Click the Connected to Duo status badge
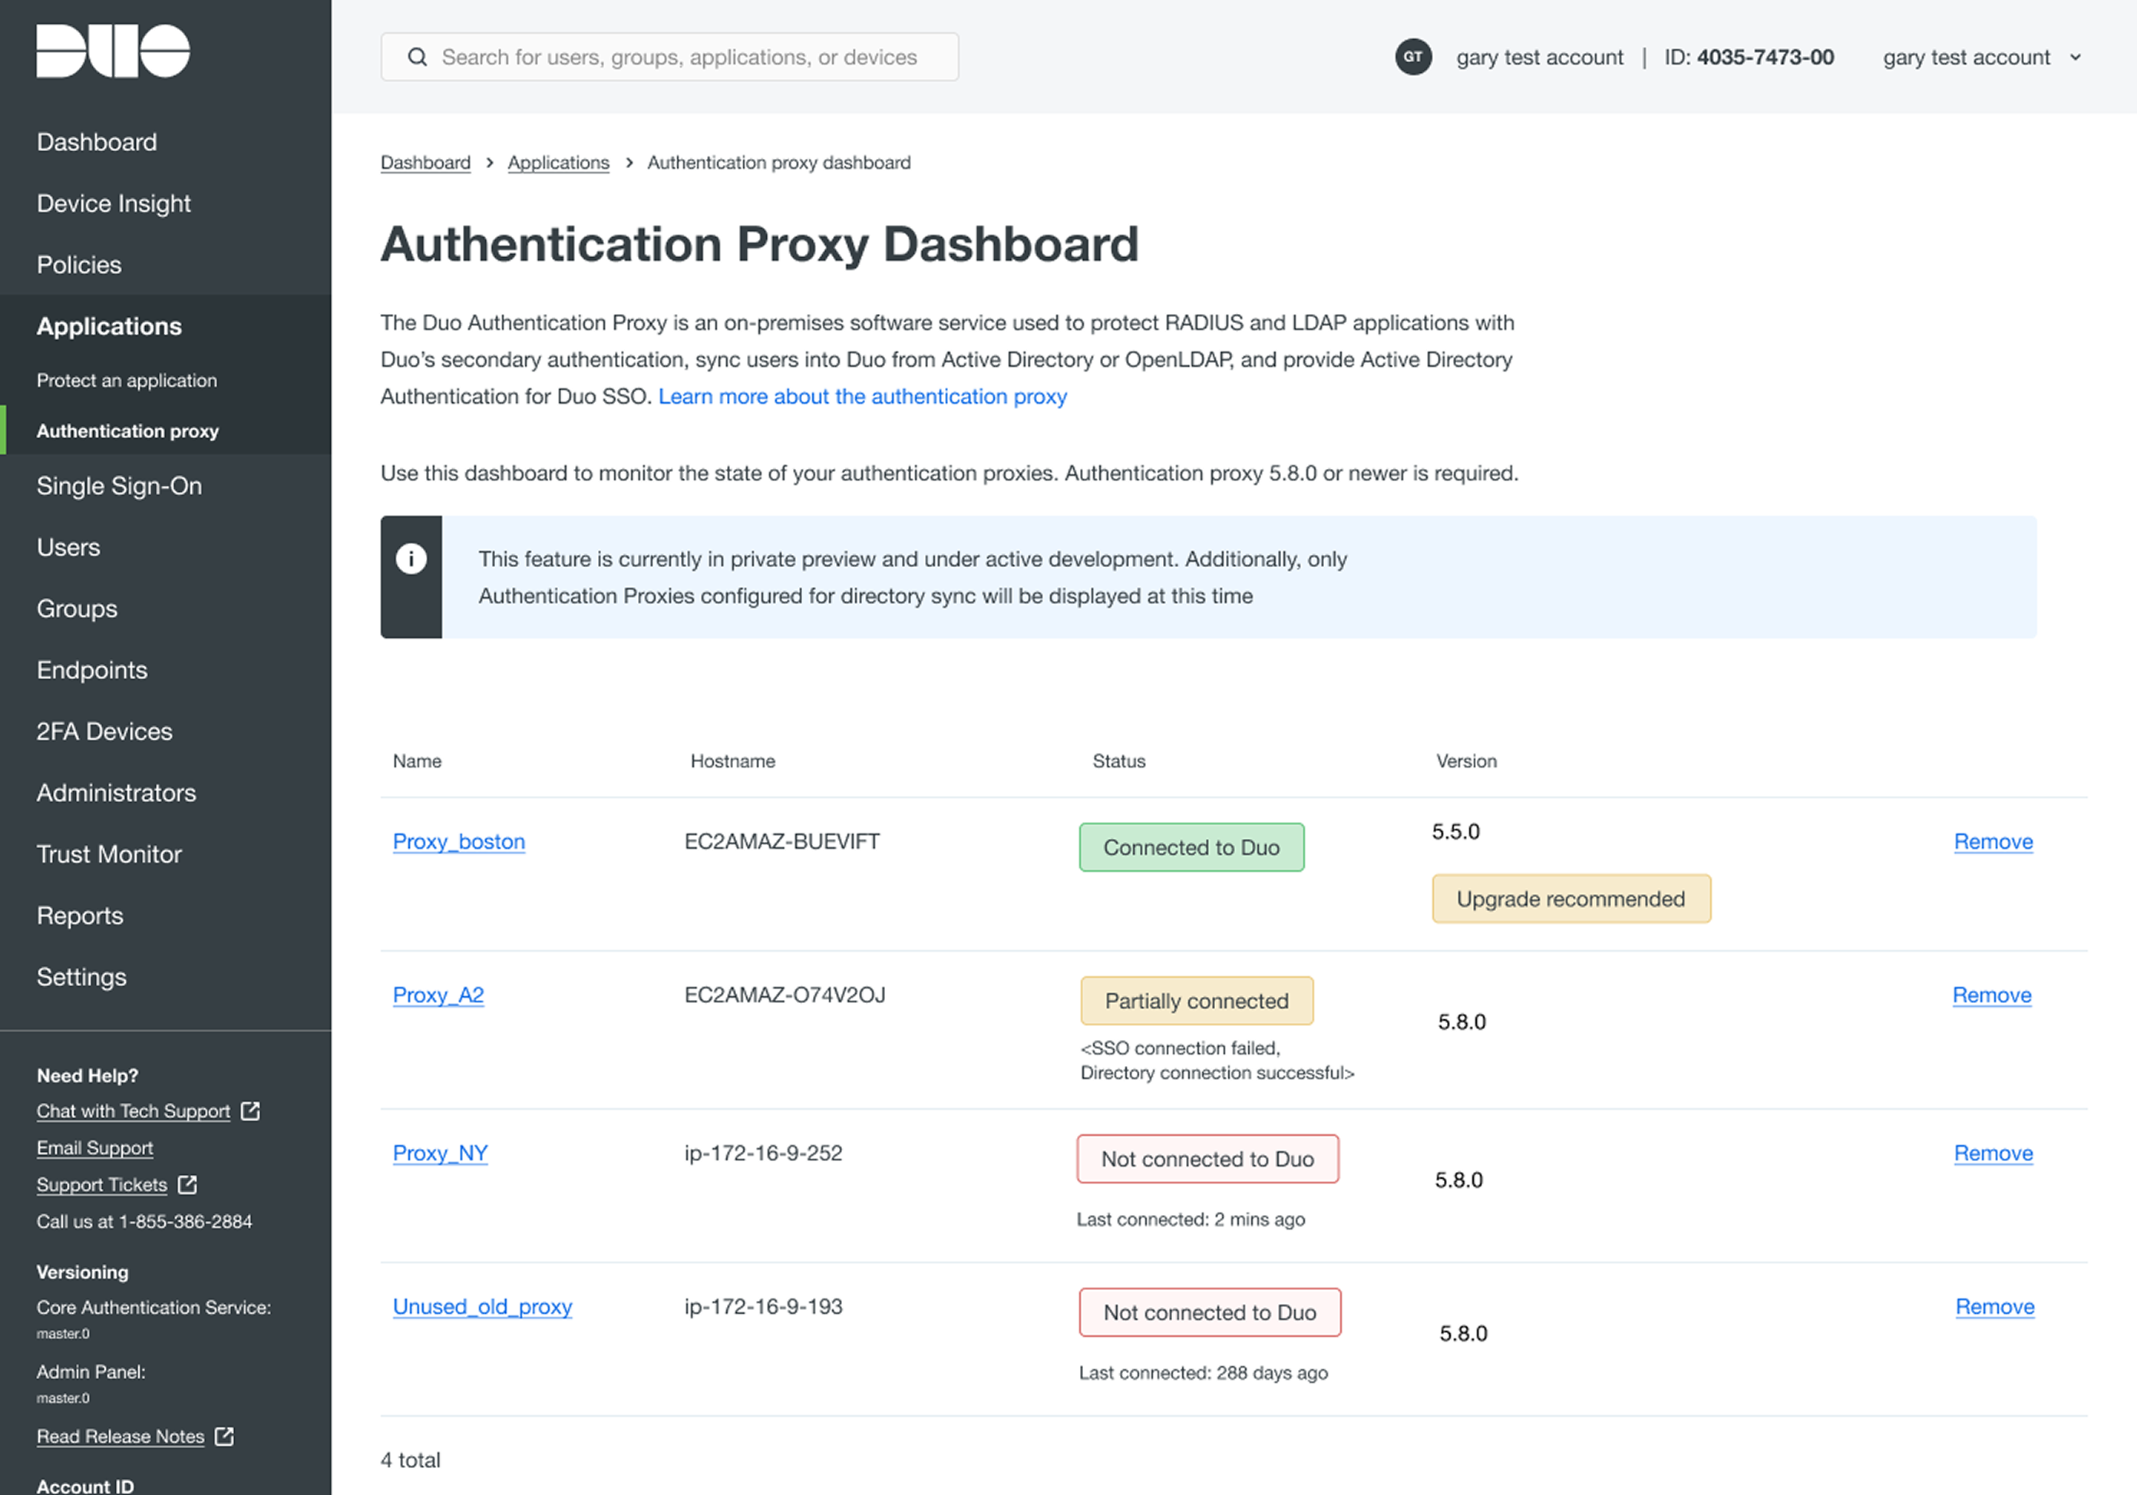 click(x=1191, y=847)
